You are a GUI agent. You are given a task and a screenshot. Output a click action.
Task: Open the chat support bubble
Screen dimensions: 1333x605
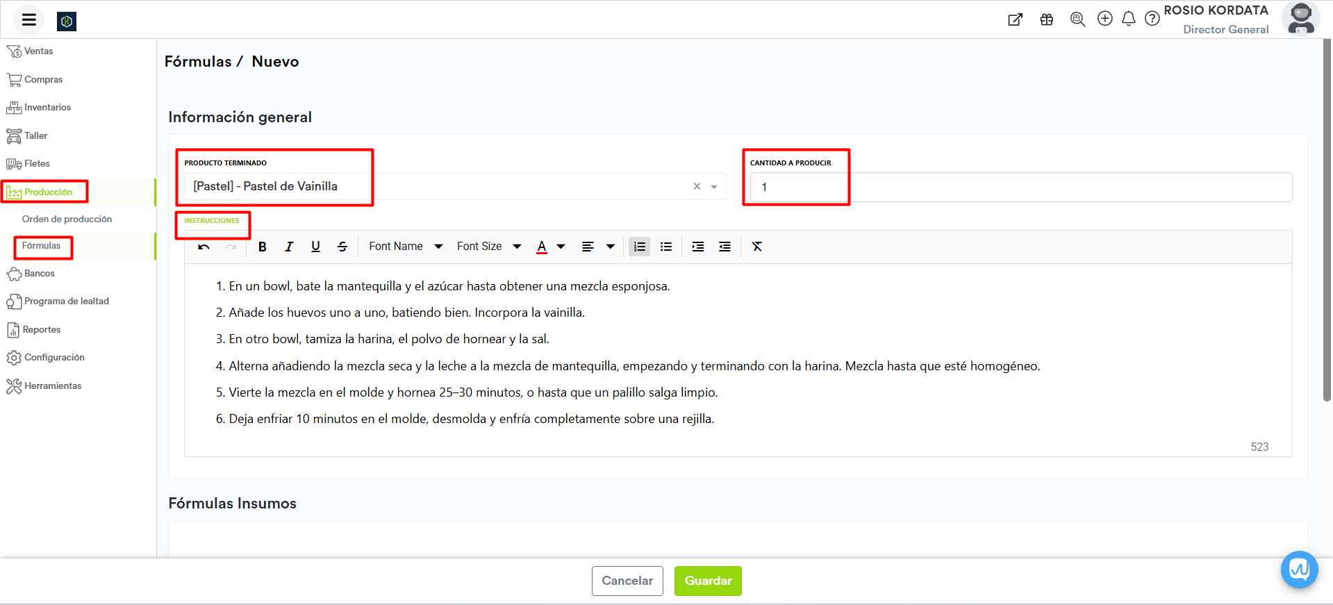pyautogui.click(x=1299, y=570)
